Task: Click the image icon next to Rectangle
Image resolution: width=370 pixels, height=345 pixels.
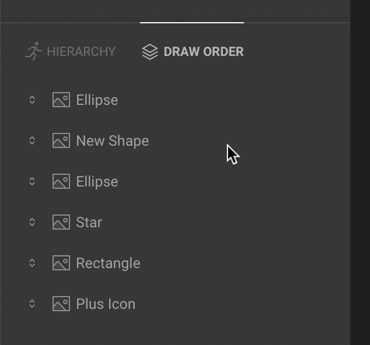Action: click(61, 263)
